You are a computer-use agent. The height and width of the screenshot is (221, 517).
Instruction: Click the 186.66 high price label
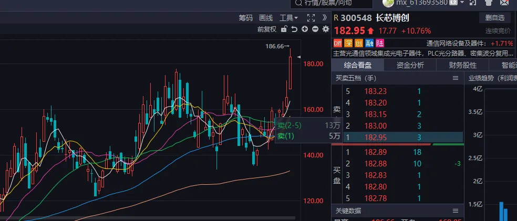275,46
